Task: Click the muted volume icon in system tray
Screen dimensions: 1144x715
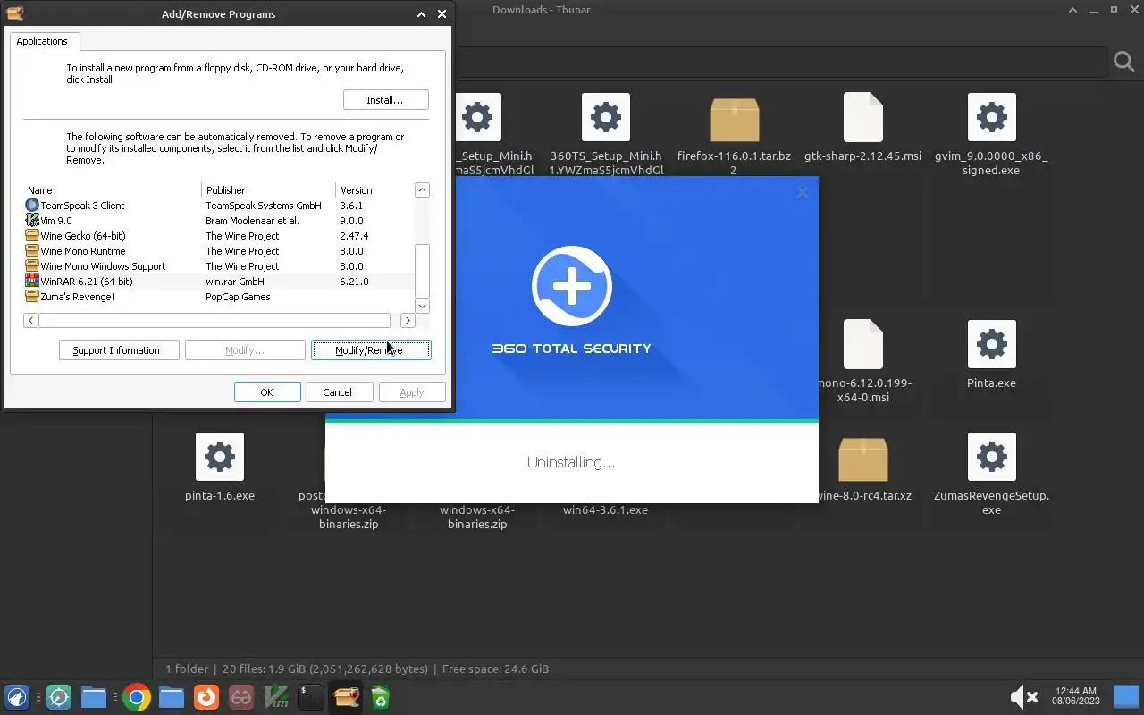Action: point(1023,697)
